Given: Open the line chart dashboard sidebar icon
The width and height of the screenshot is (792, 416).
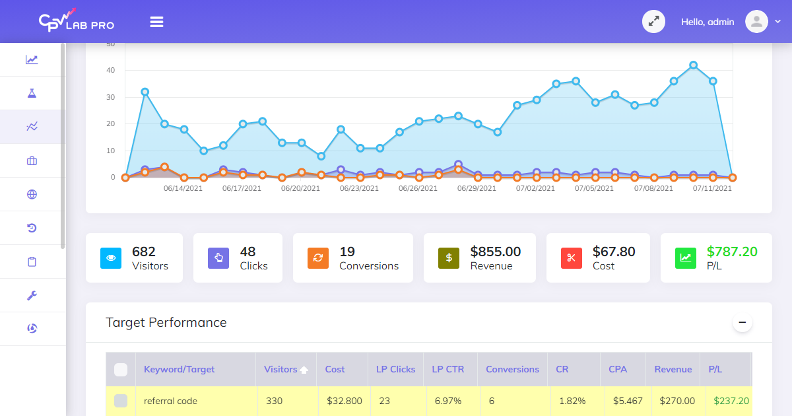Looking at the screenshot, I should tap(32, 59).
